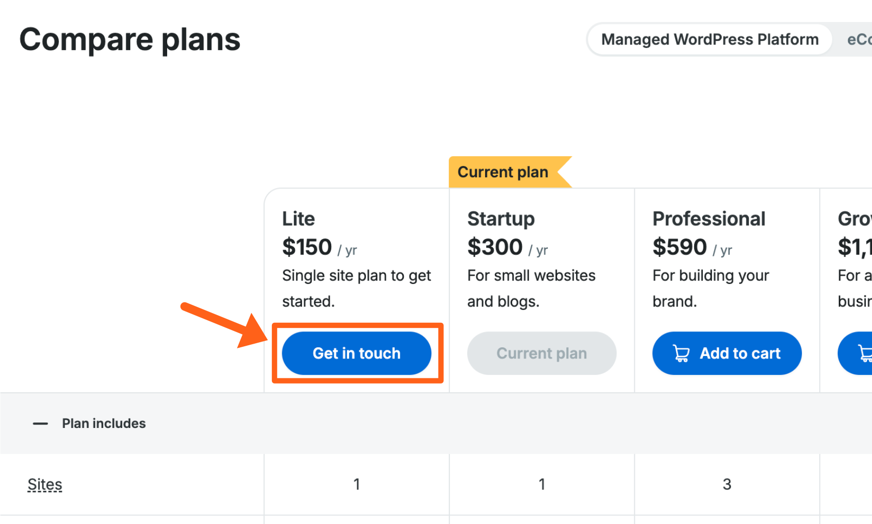Click the minus icon beside Plan includes

click(x=40, y=423)
